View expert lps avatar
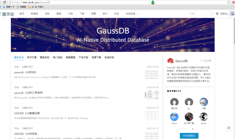The image size is (235, 139). pyautogui.click(x=189, y=102)
